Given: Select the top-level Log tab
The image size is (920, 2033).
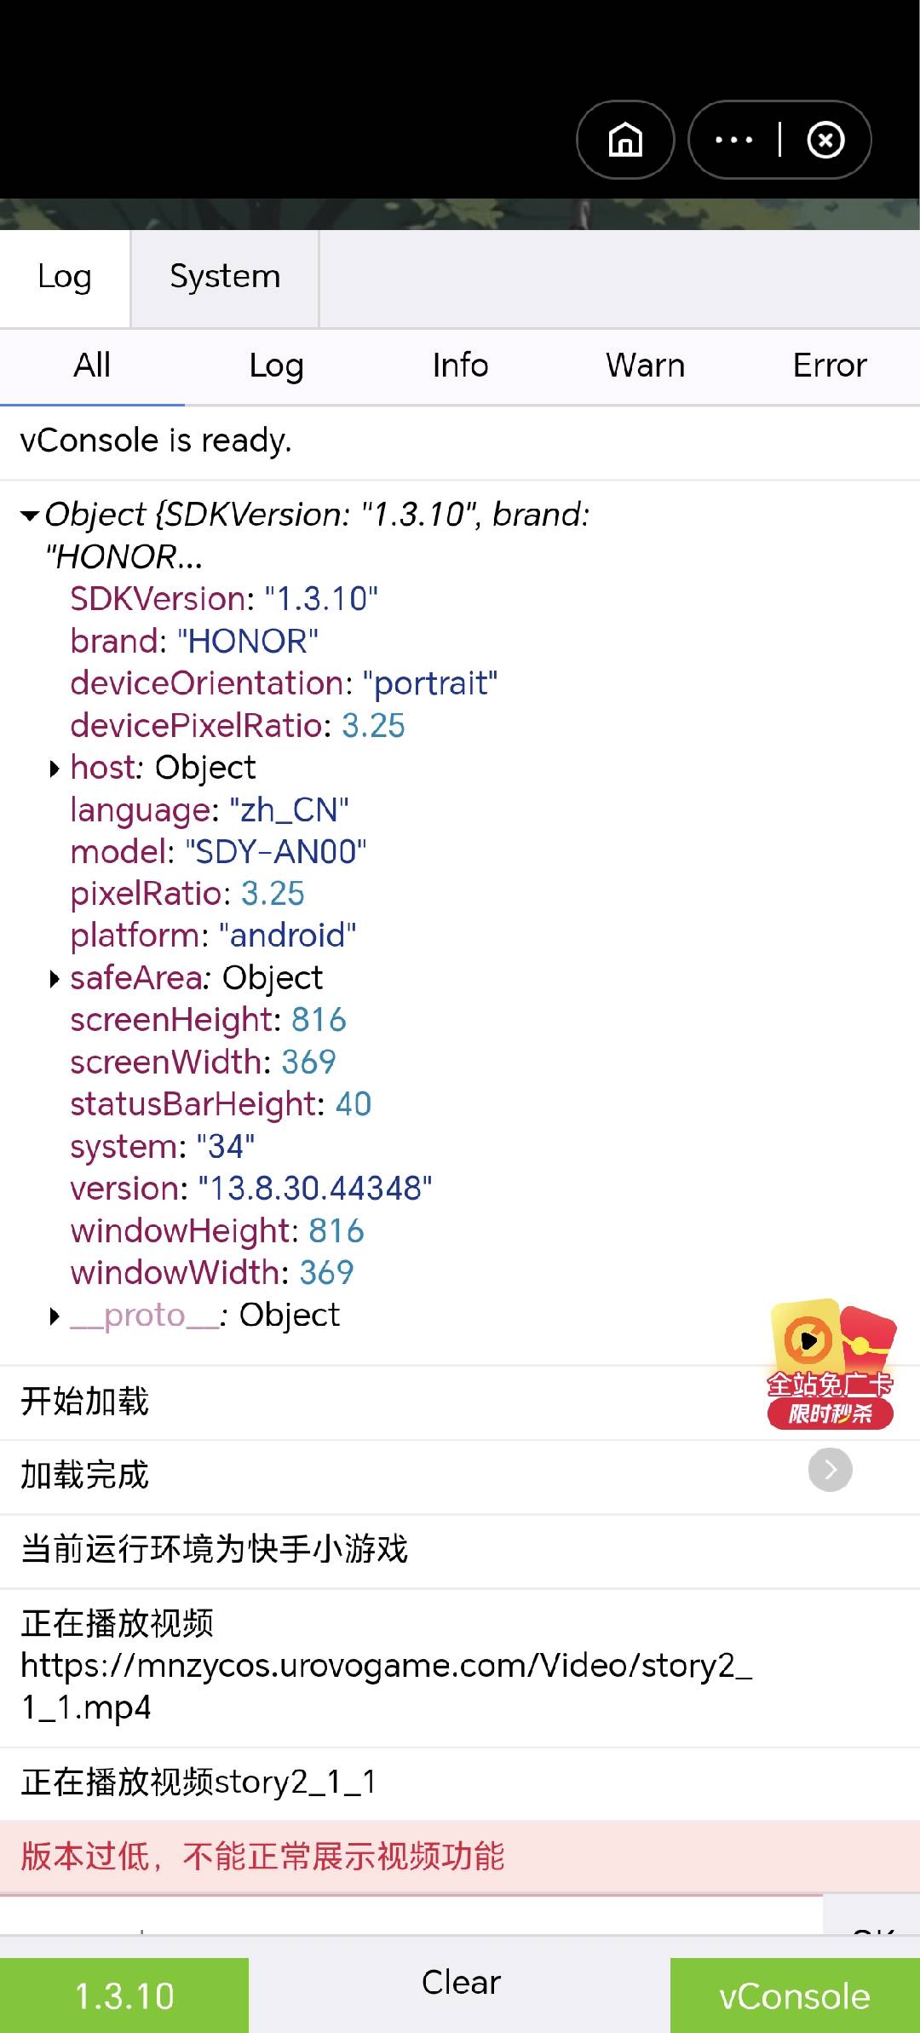Looking at the screenshot, I should [x=65, y=277].
